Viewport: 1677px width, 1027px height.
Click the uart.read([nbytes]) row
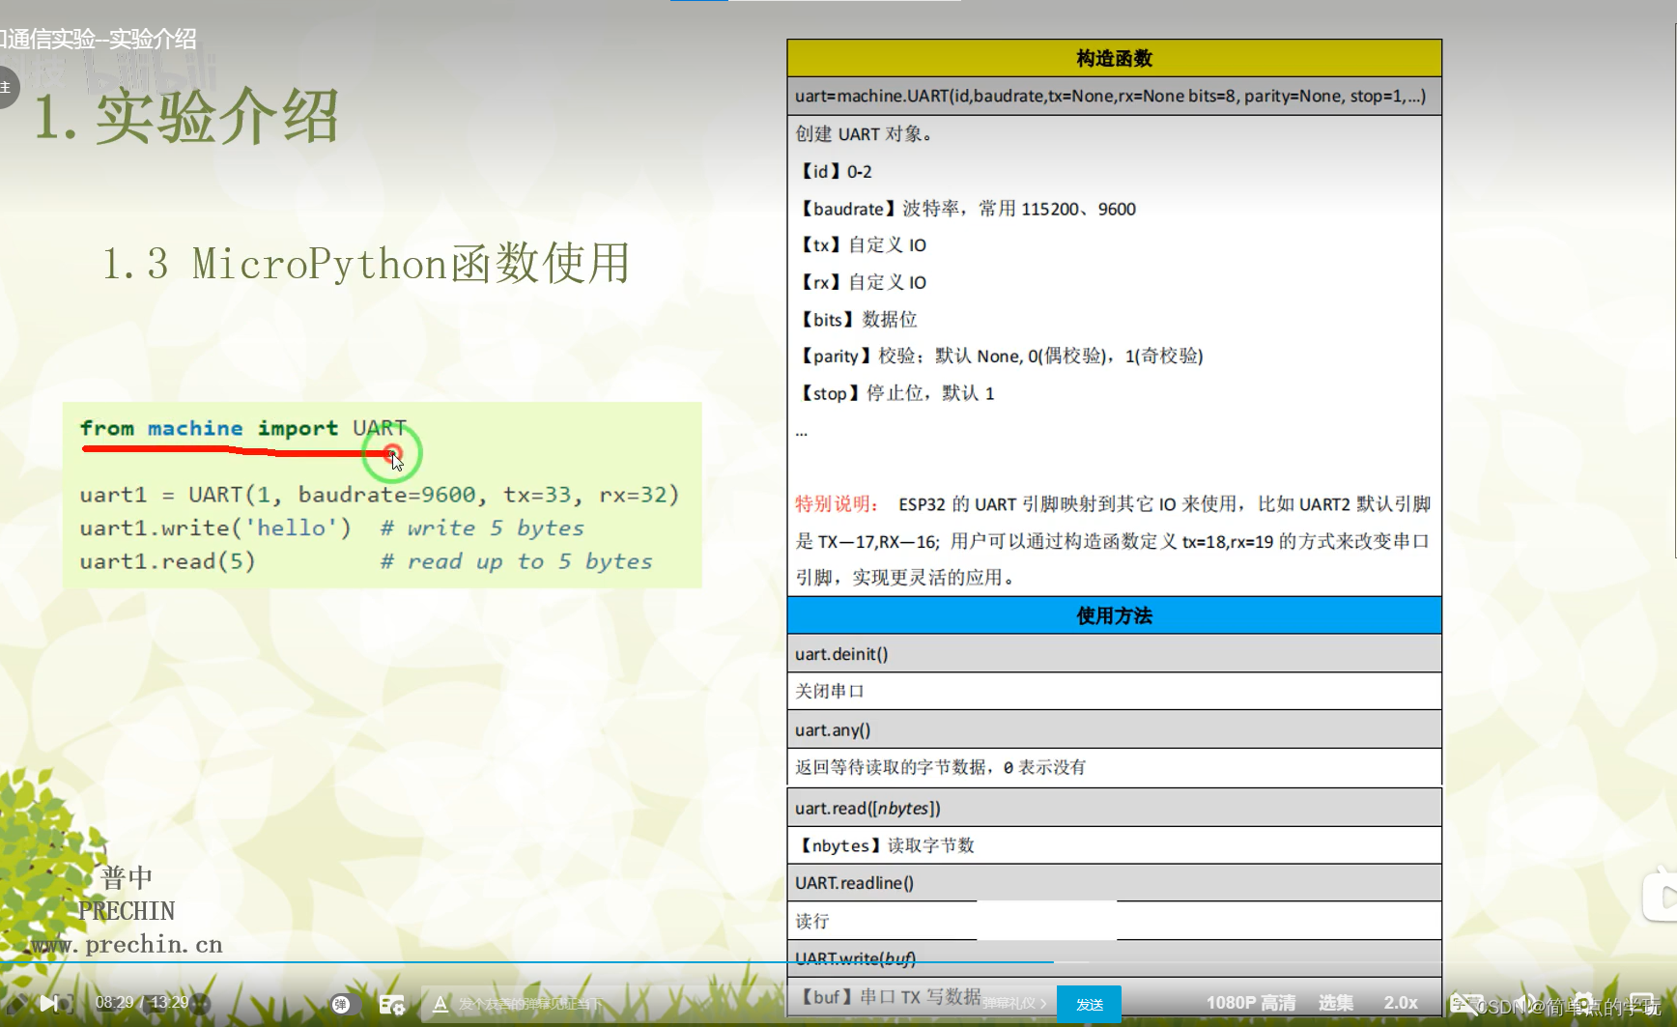click(1115, 808)
